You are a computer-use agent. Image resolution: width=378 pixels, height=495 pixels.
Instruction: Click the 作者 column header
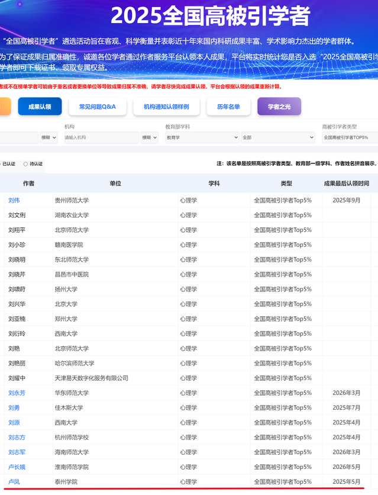pos(28,183)
